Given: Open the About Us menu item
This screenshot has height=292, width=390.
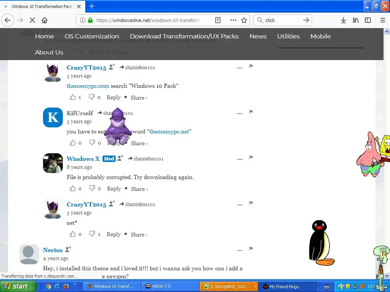Looking at the screenshot, I should coord(49,52).
